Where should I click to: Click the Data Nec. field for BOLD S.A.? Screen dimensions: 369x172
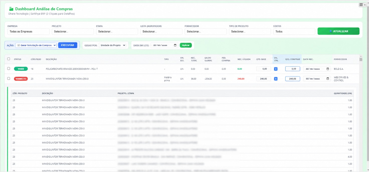point(317,69)
